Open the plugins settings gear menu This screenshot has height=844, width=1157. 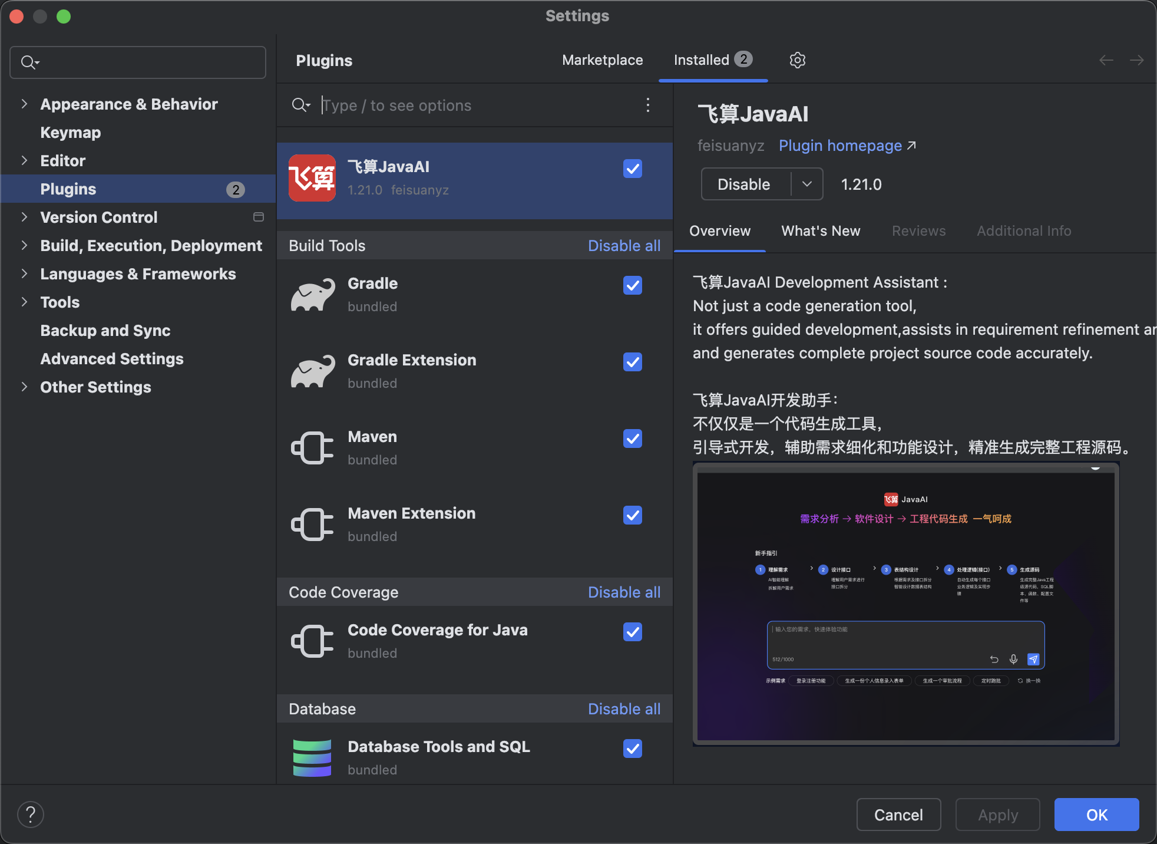pos(798,60)
